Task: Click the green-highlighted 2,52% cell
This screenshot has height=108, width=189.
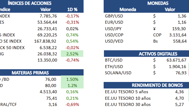Action: 72,54
